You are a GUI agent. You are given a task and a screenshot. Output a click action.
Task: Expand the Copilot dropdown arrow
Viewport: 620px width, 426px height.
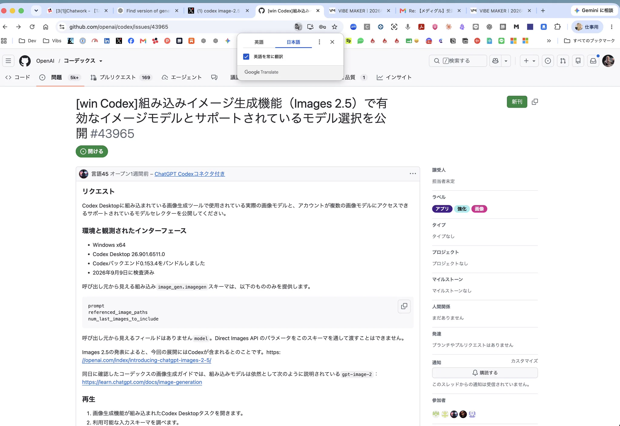[506, 61]
